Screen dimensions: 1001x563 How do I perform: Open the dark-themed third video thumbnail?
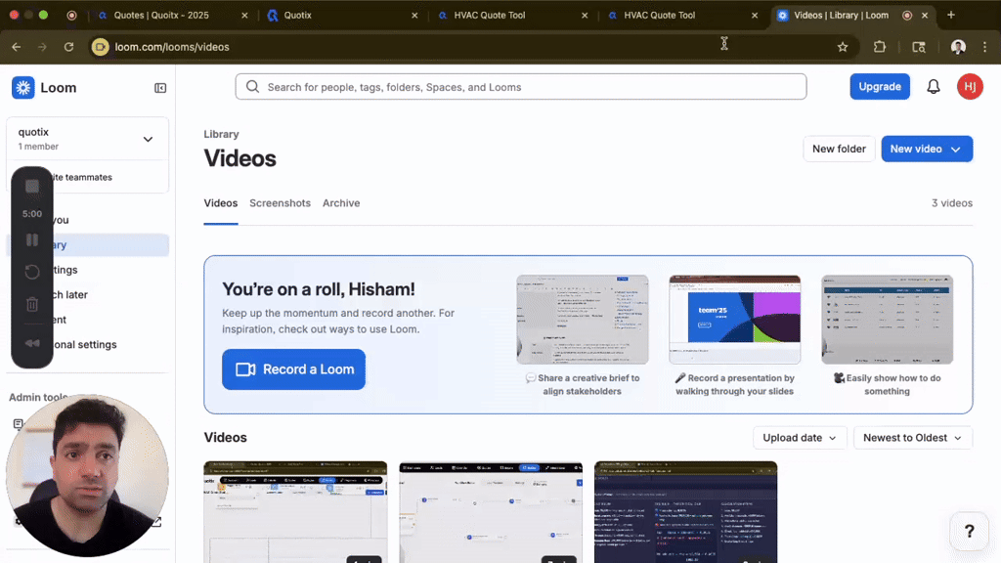click(x=685, y=512)
